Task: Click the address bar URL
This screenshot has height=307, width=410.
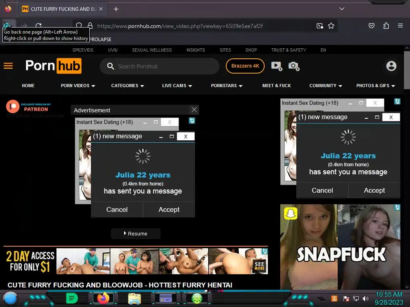Action: click(x=180, y=26)
